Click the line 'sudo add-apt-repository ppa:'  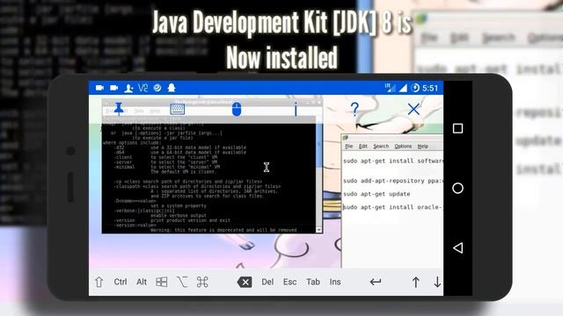click(393, 181)
